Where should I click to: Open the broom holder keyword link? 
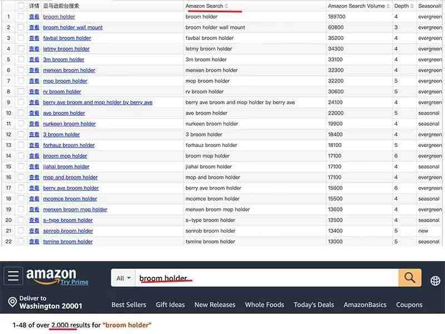tap(59, 17)
